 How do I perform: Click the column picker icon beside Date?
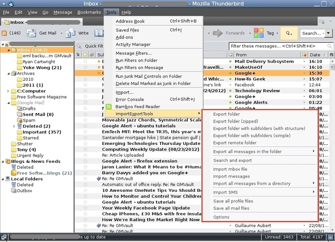coord(331,55)
